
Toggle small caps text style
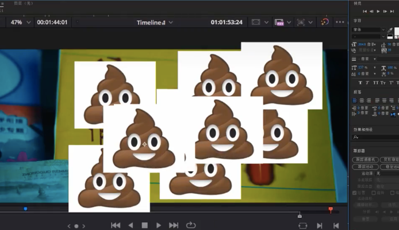(x=383, y=83)
